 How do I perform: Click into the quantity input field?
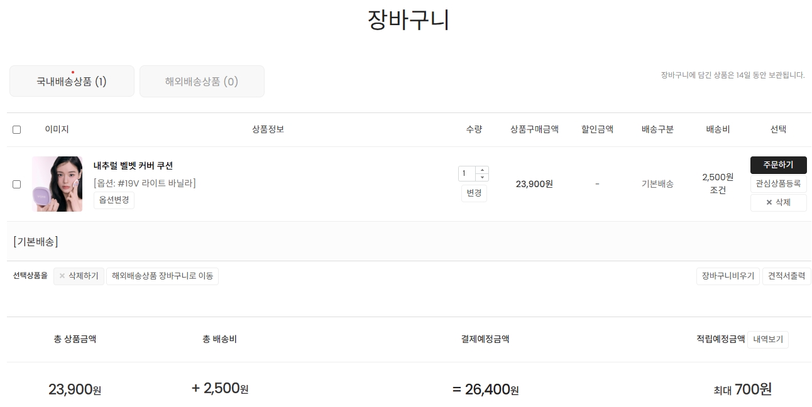(x=467, y=174)
